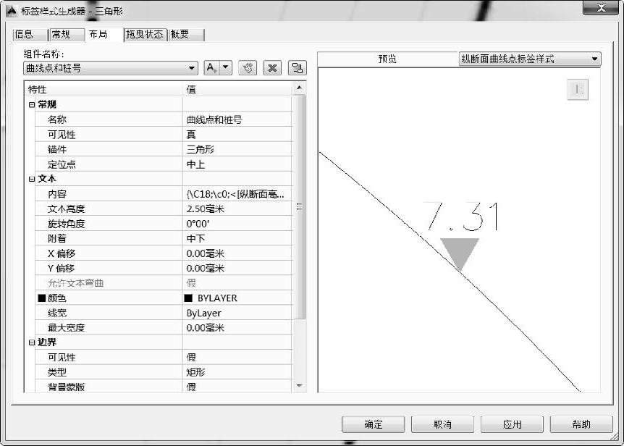The image size is (624, 446).
Task: Click the 帮助 button
Action: click(581, 424)
